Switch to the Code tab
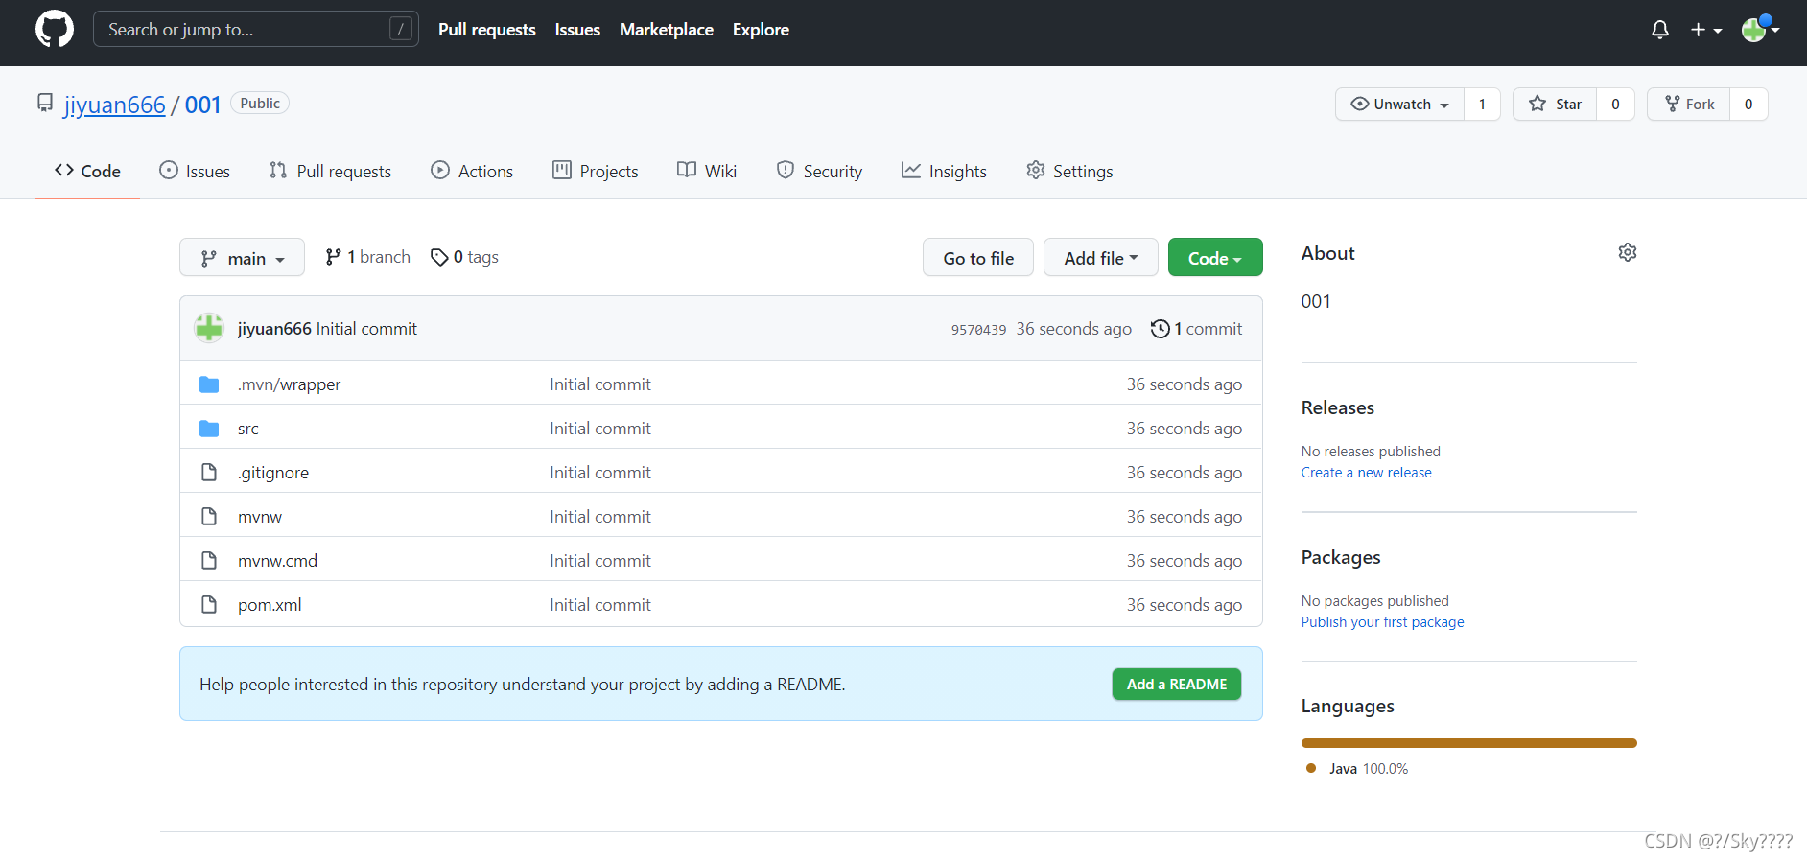This screenshot has height=861, width=1807. 87,171
